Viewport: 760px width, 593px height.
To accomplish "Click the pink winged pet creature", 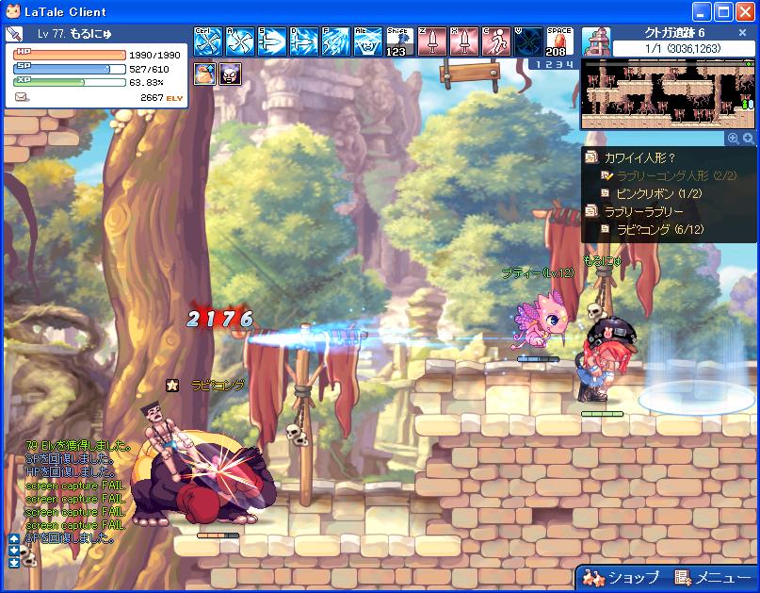I will [539, 319].
